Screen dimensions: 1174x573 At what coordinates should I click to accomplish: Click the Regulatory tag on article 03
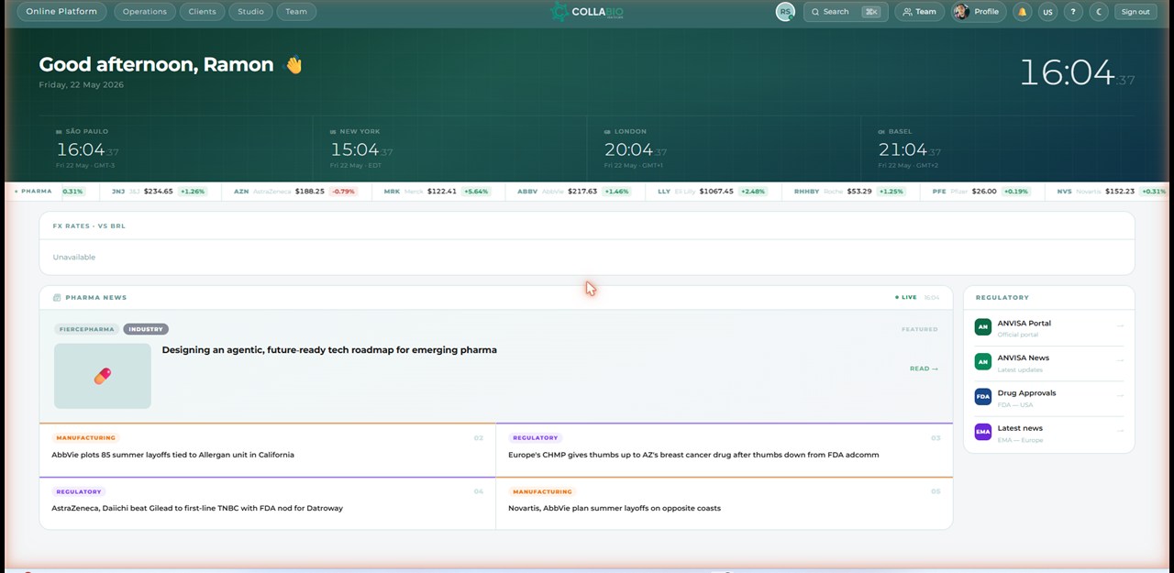(535, 438)
